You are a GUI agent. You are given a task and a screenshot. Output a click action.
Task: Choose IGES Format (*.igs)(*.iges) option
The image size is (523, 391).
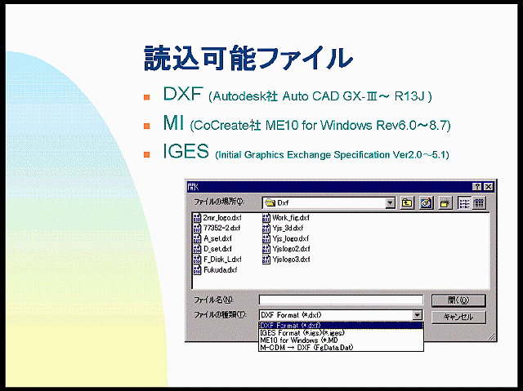pos(341,333)
